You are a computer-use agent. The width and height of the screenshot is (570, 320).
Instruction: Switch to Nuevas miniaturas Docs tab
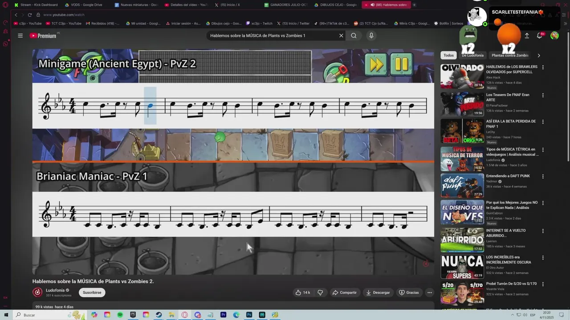(x=136, y=5)
